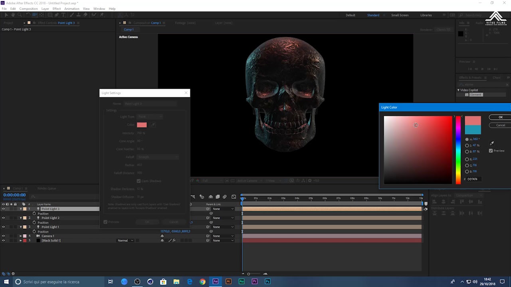Image resolution: width=511 pixels, height=287 pixels.
Task: Collapse the Point Light 1 layer properties
Action: pyautogui.click(x=21, y=227)
